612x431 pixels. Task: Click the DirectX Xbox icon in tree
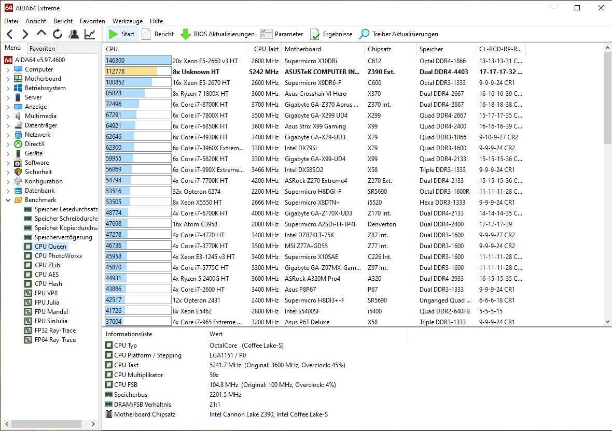point(18,144)
